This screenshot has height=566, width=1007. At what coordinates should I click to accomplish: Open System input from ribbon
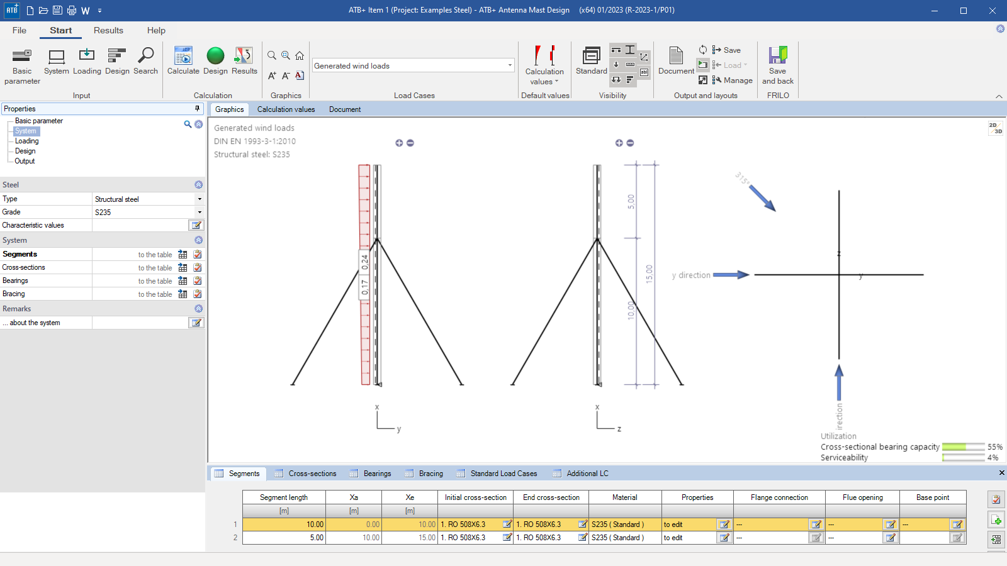[x=57, y=62]
